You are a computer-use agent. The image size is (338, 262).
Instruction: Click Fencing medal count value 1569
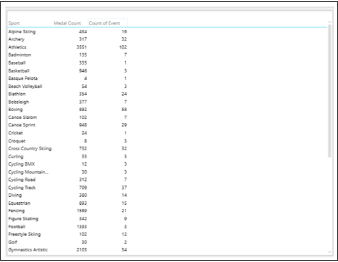(x=82, y=211)
